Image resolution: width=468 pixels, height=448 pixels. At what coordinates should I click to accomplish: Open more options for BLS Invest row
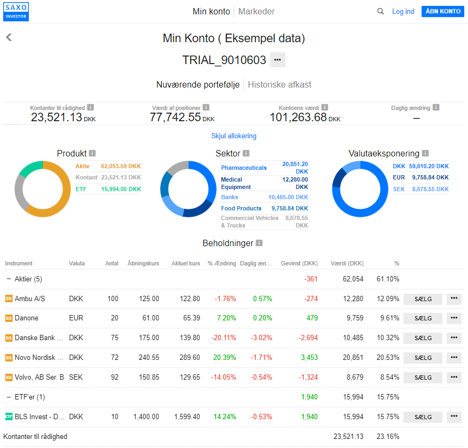tap(454, 417)
